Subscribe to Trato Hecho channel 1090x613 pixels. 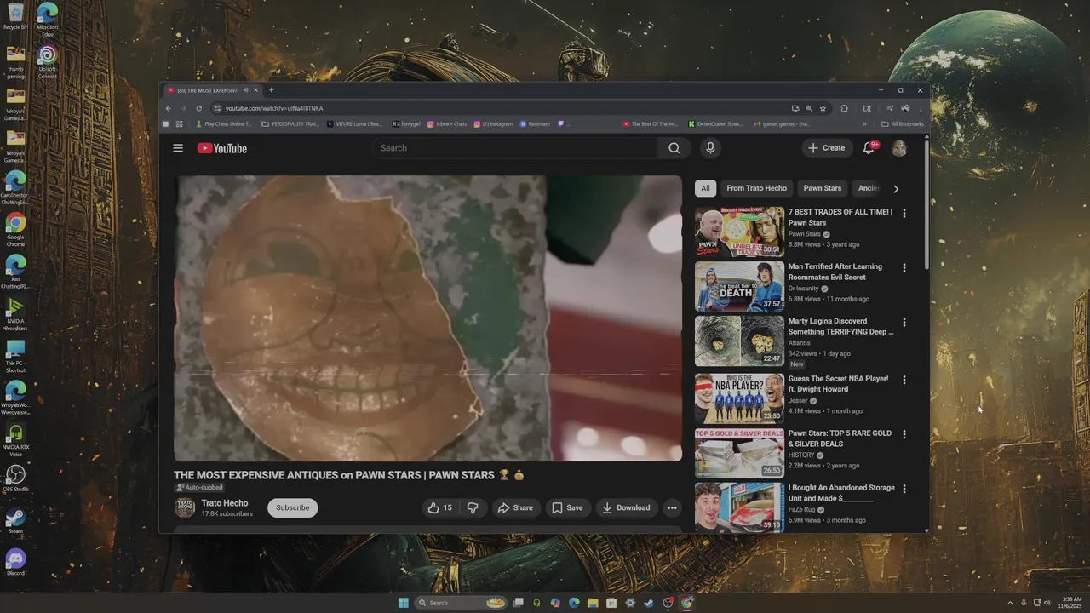point(292,507)
